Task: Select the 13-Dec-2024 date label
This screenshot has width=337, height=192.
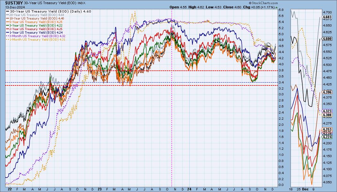Action: point(15,7)
